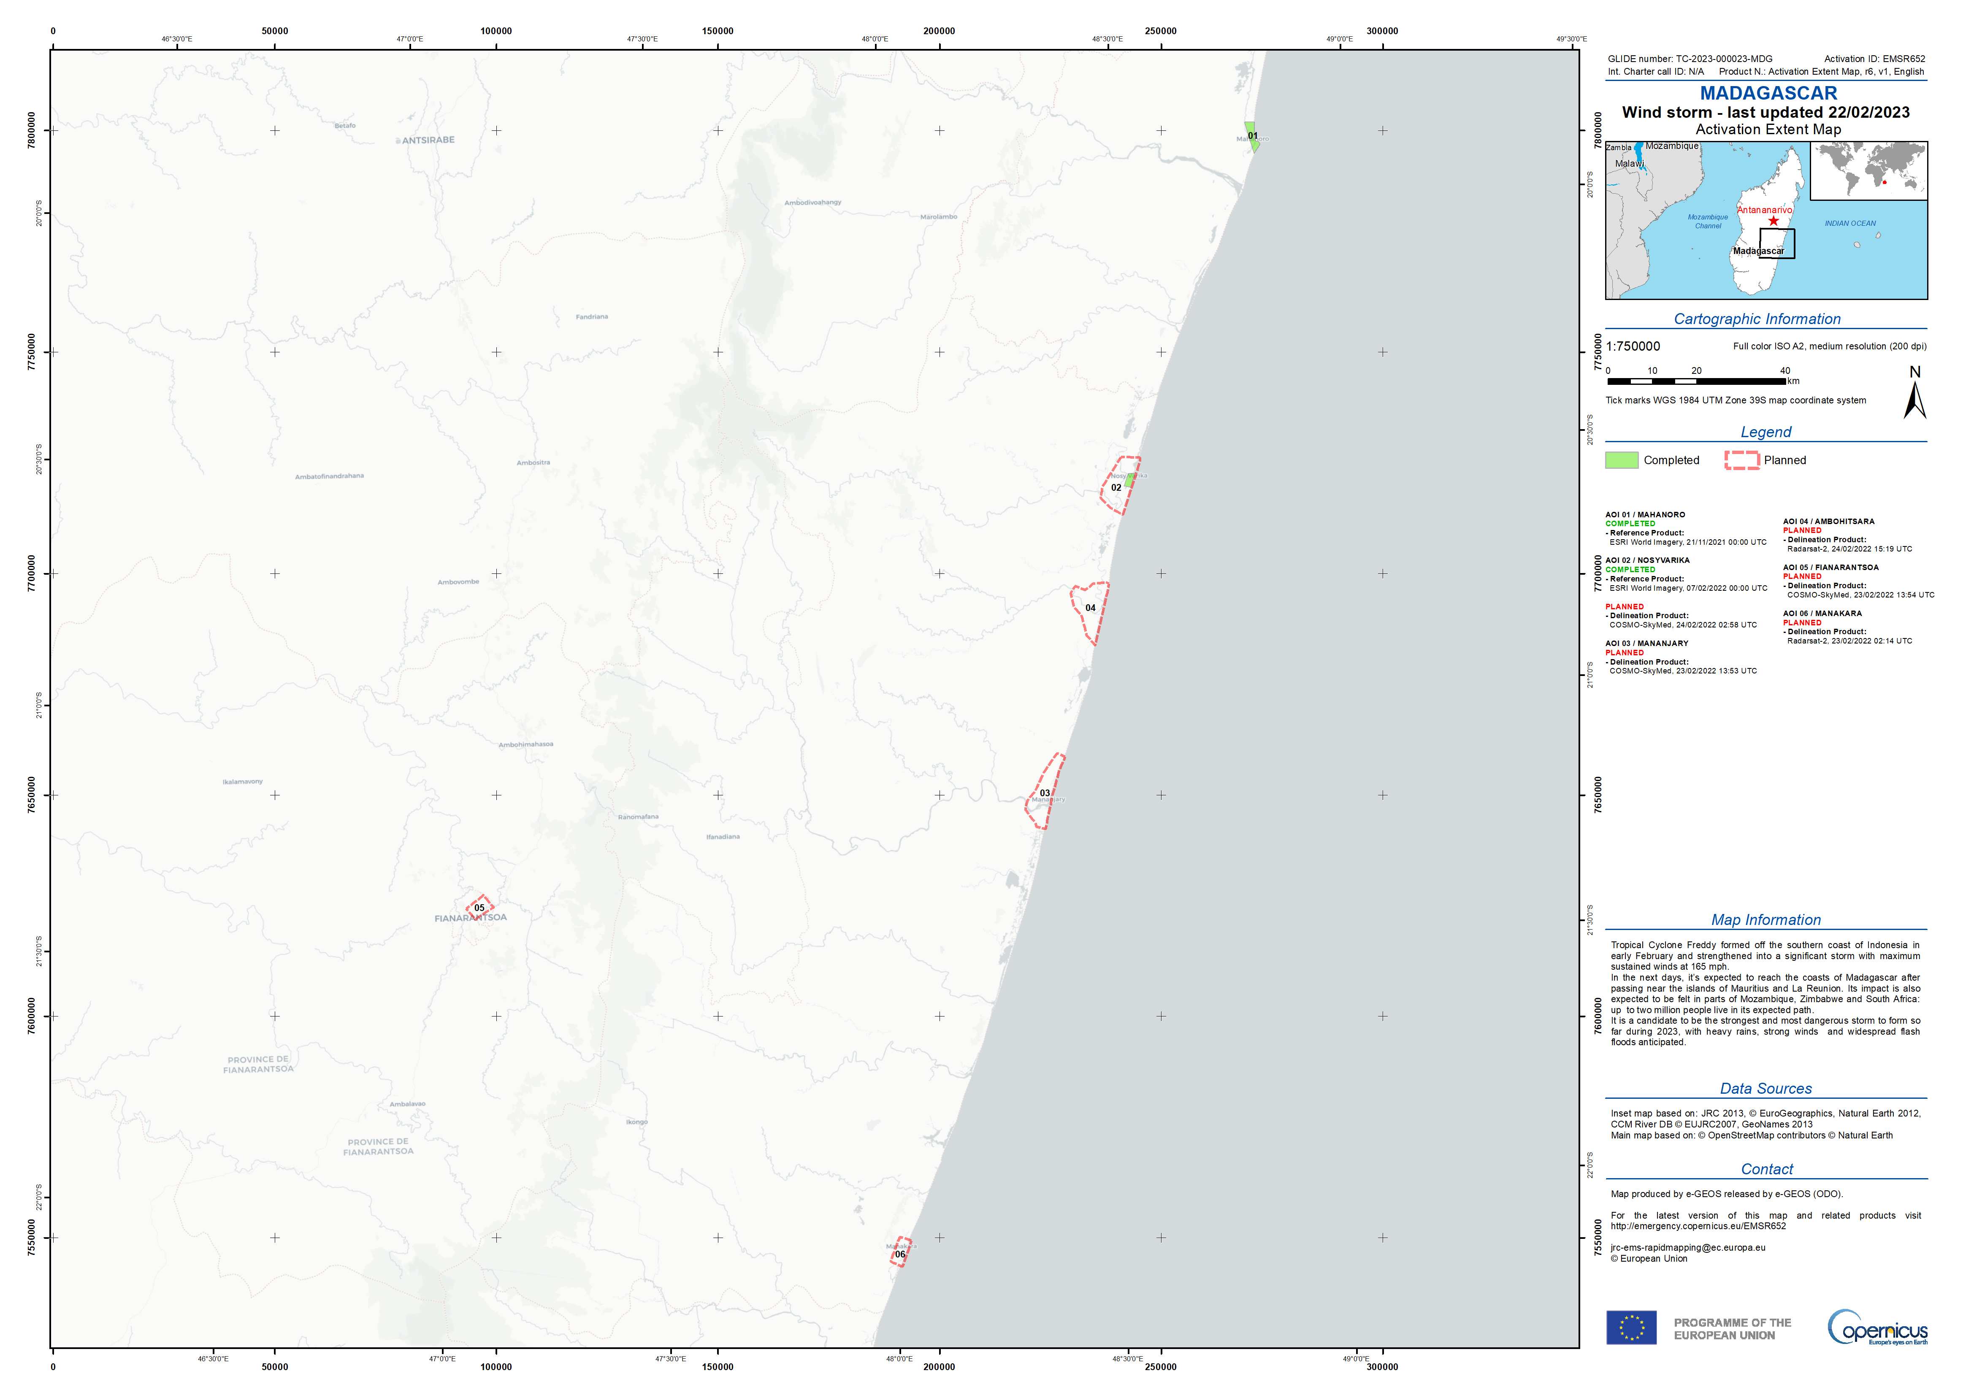Click the AOI 04 Ambohitsara dashed area
Image resolution: width=1974 pixels, height=1395 pixels.
(1090, 608)
